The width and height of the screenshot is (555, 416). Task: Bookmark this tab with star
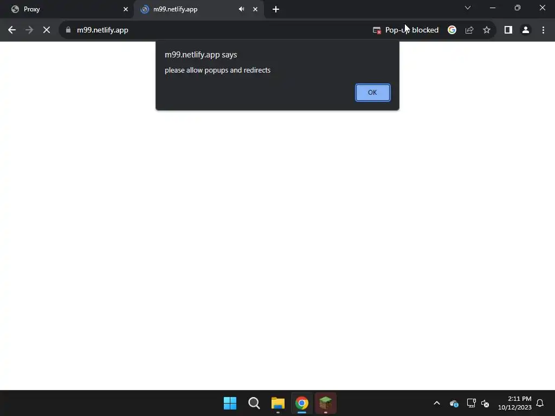tap(487, 30)
